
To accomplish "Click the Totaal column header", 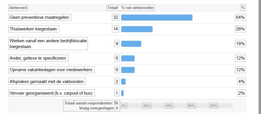I will (x=113, y=8).
